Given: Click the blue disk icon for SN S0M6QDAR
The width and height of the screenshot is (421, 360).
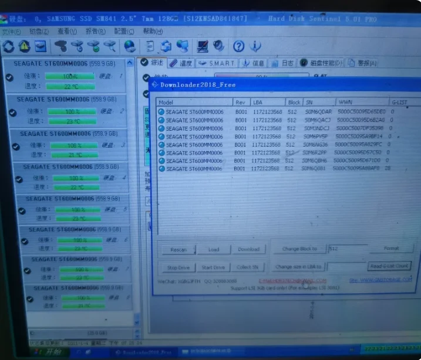Looking at the screenshot, I should click(x=161, y=111).
